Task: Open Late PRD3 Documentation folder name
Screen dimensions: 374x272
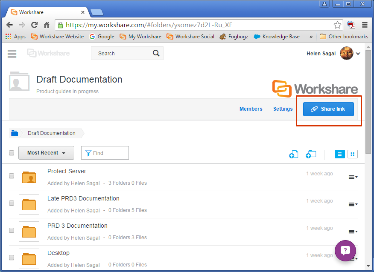Action: click(83, 198)
